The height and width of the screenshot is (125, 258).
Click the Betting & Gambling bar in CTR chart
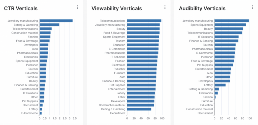coord(49,25)
